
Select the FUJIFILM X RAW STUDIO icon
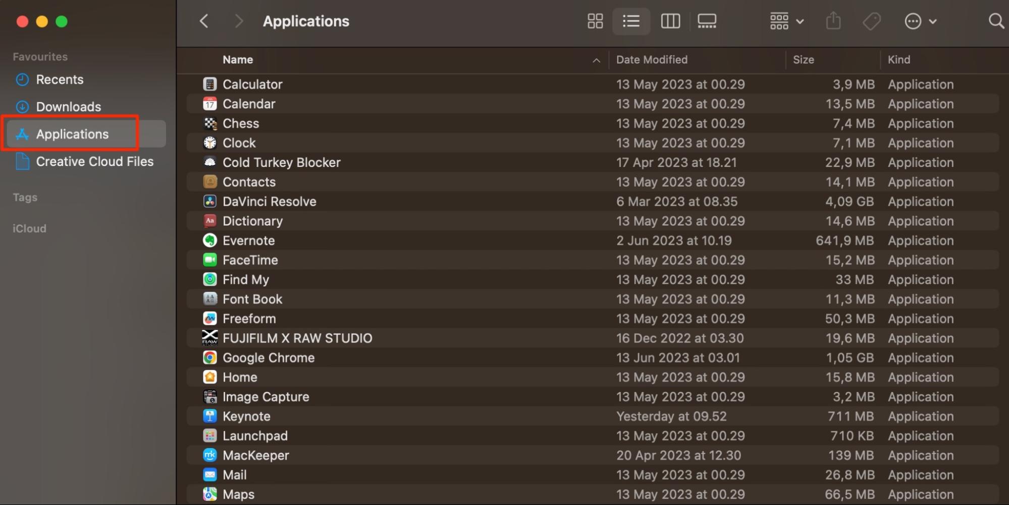(210, 338)
